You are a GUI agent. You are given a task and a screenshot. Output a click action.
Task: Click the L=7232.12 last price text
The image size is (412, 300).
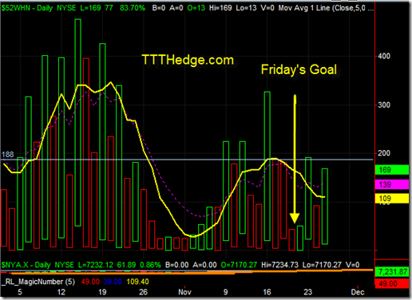pos(96,265)
